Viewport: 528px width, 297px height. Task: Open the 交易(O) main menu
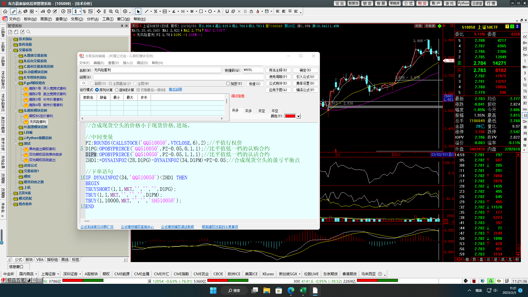pos(77,19)
